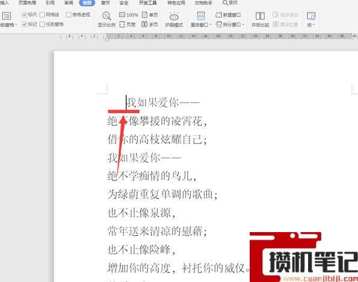This screenshot has width=358, height=282.
Task: Click the 同步滚动 synchronous scroll icon
Action: pos(276,15)
